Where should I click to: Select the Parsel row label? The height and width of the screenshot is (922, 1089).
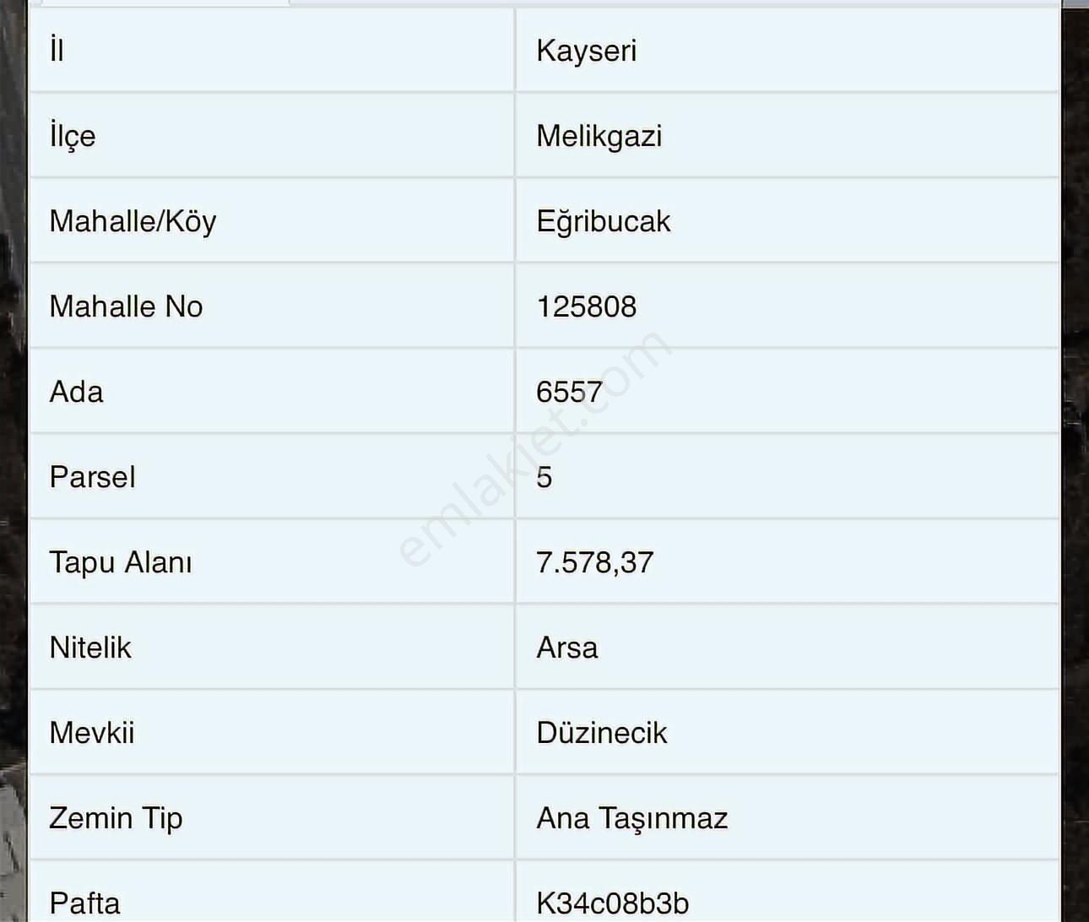[x=93, y=477]
